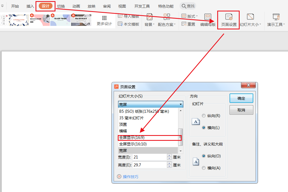Viewport: 288px width, 192px height.
Task: Select B5 (ISO) 纸张 from the list
Action: pos(148,111)
